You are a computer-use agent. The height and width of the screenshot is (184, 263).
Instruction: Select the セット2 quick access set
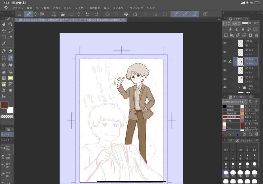[7, 140]
